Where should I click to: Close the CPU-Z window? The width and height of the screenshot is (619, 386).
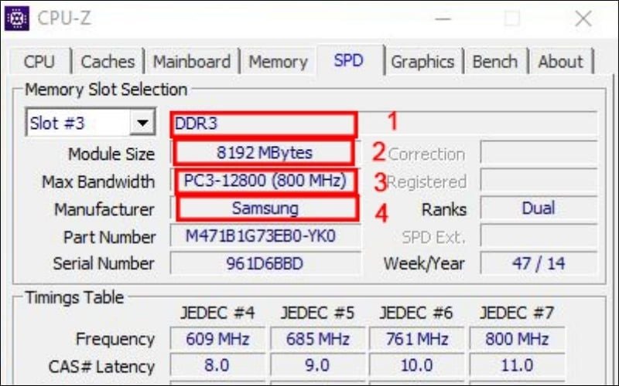pyautogui.click(x=583, y=19)
